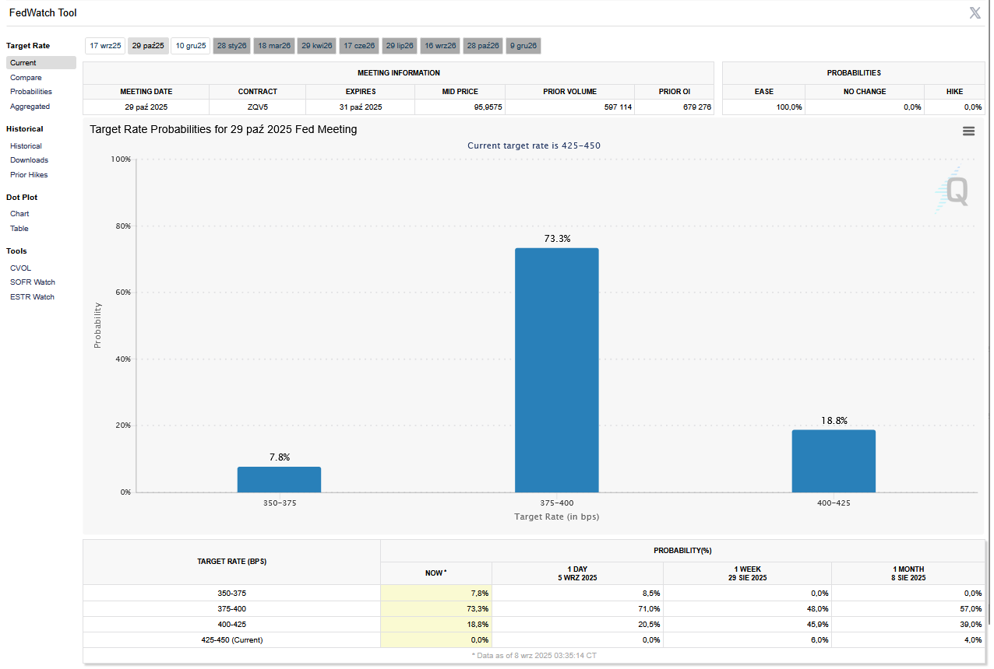Image resolution: width=994 pixels, height=669 pixels.
Task: Launch the CVOL tool
Action: (x=20, y=268)
